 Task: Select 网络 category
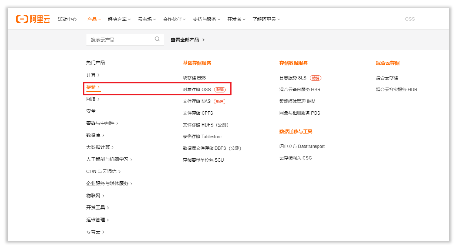(93, 99)
